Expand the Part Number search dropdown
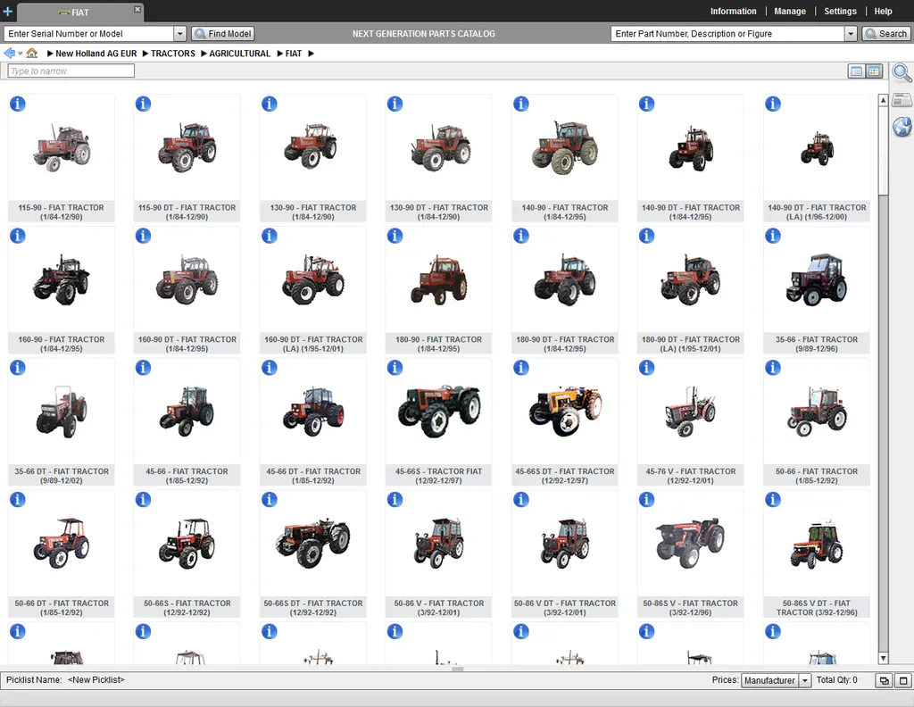The height and width of the screenshot is (707, 914). [851, 34]
